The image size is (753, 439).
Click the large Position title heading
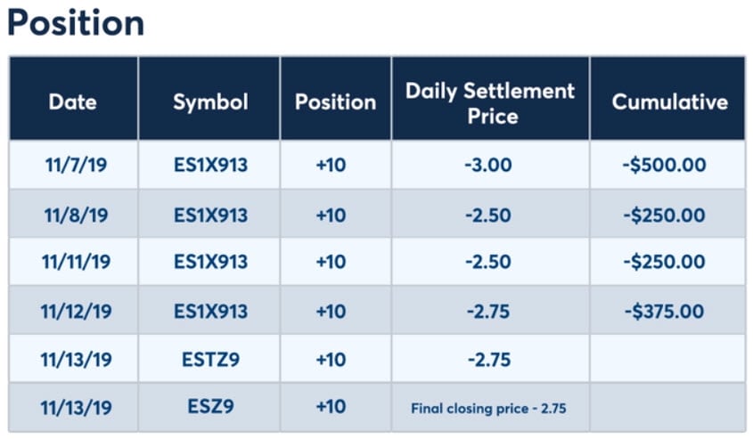(x=76, y=22)
